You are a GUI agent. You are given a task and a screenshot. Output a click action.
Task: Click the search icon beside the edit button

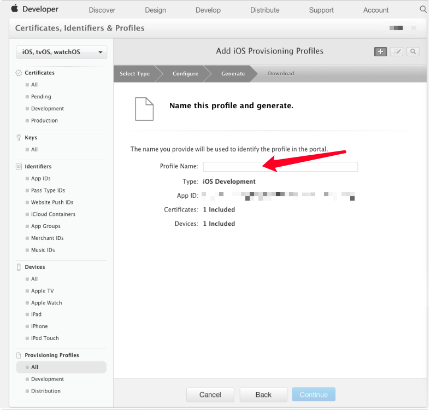pyautogui.click(x=413, y=51)
